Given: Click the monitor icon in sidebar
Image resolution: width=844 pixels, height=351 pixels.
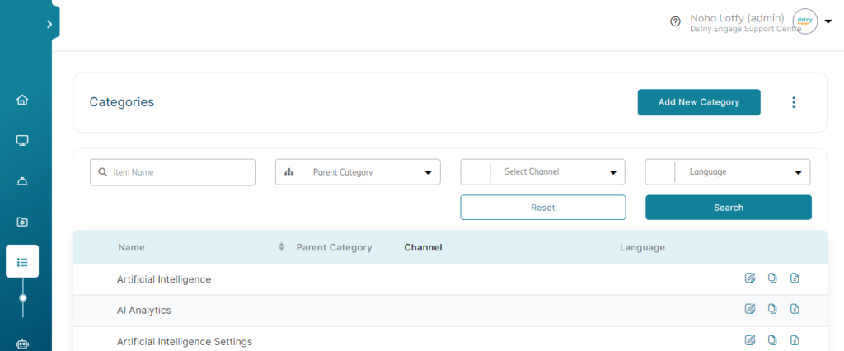Looking at the screenshot, I should [x=22, y=141].
